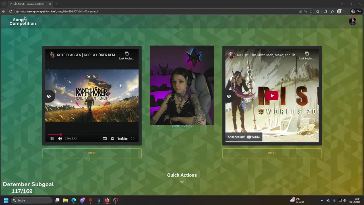The image size is (364, 205).
Task: Mute the tab via speaker icon
Action: [x=15, y=4]
